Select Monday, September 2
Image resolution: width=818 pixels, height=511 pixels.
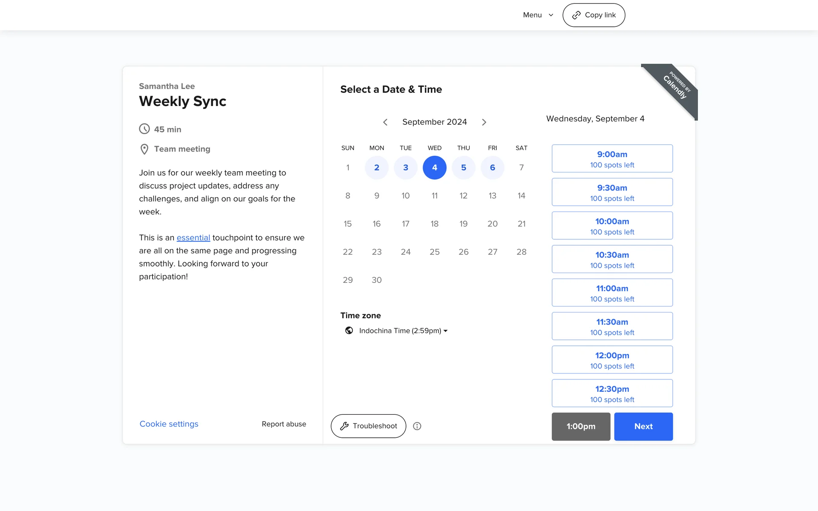click(x=377, y=168)
